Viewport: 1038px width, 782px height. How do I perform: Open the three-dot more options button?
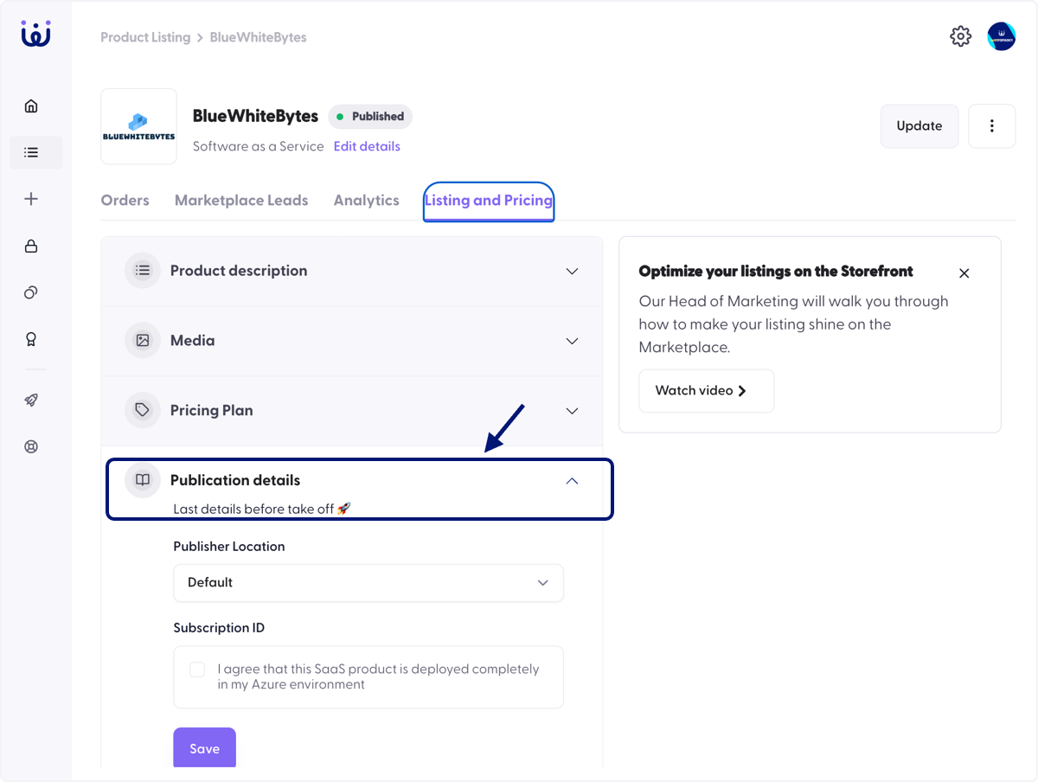(x=991, y=126)
